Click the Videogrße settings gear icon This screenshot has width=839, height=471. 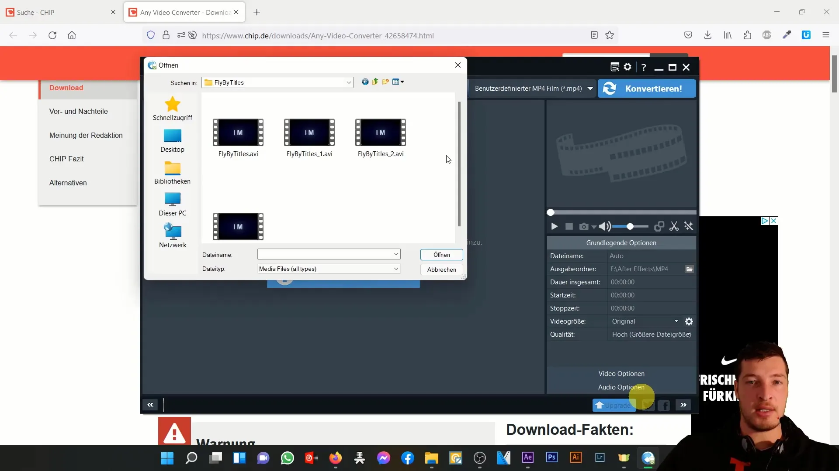tap(689, 321)
